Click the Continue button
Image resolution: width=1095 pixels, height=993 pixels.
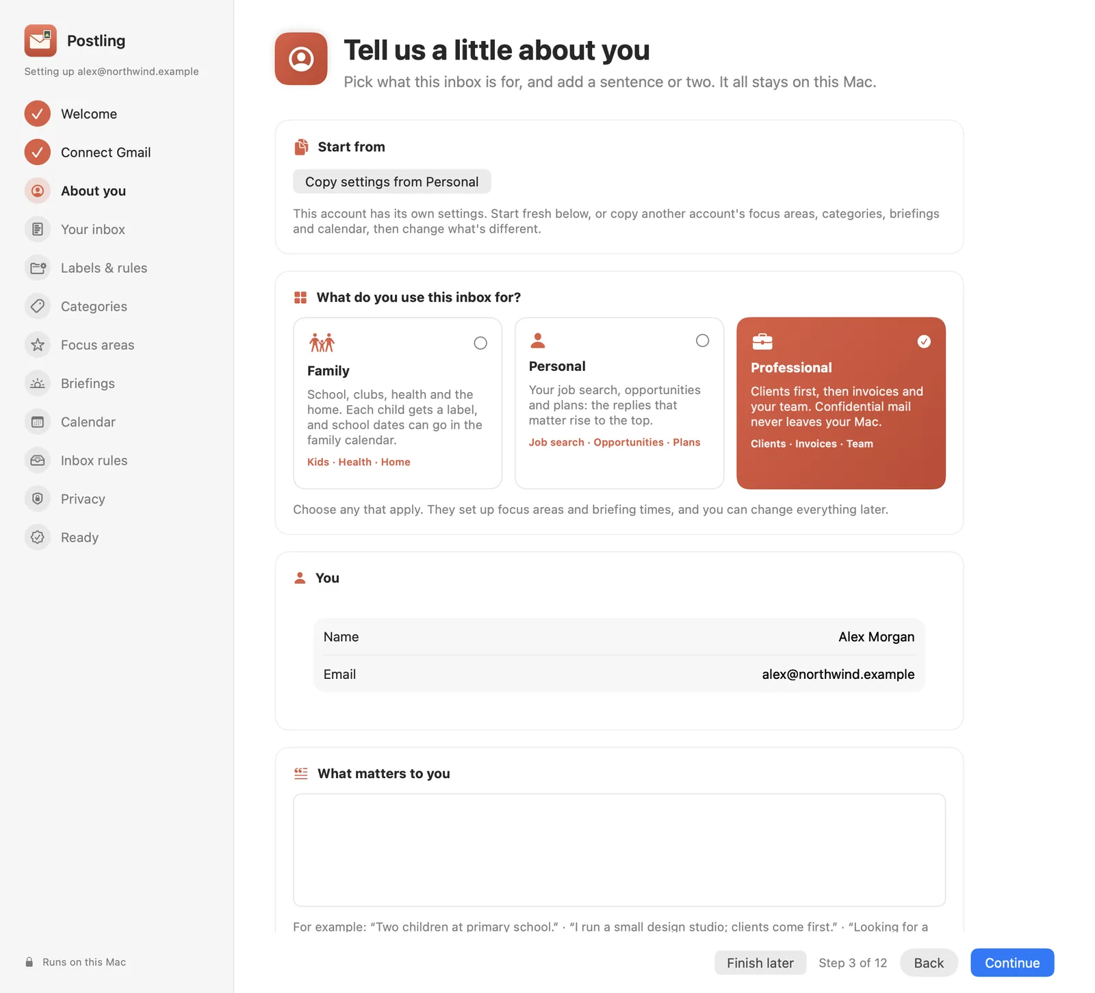[x=1012, y=963]
